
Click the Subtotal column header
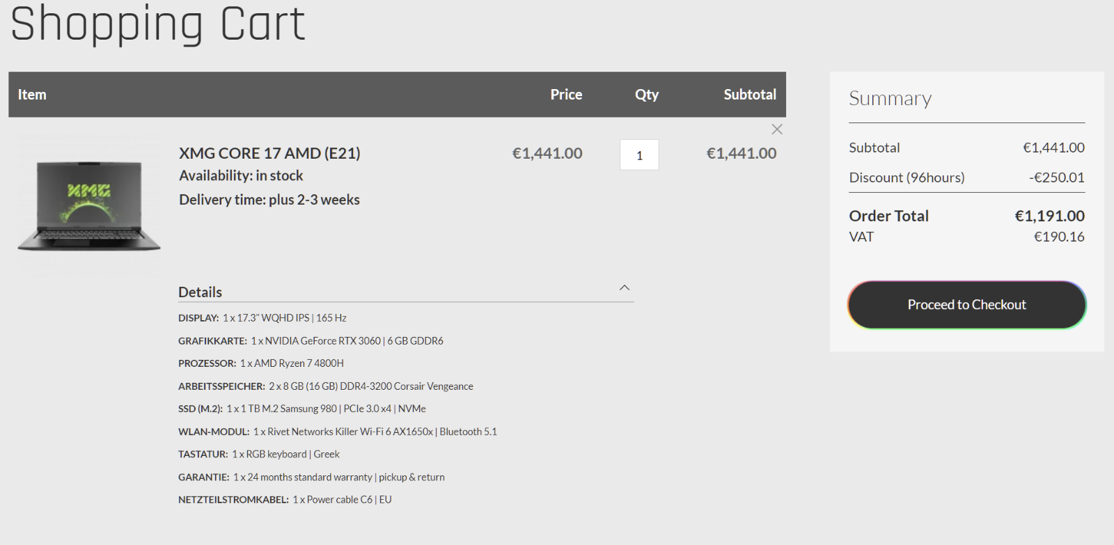click(750, 95)
